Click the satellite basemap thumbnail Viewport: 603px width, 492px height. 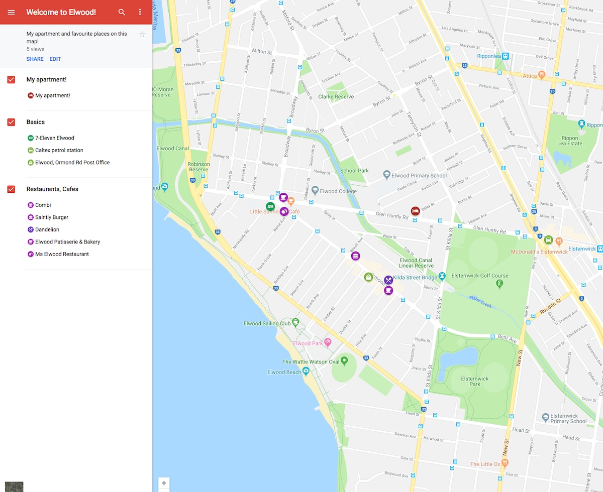click(x=14, y=486)
